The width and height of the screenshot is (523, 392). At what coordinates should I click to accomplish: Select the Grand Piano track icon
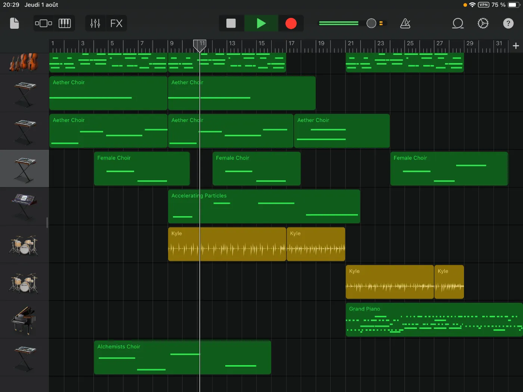[24, 320]
